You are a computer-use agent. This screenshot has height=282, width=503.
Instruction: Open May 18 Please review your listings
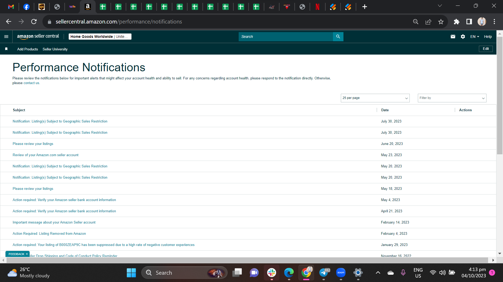[33, 189]
